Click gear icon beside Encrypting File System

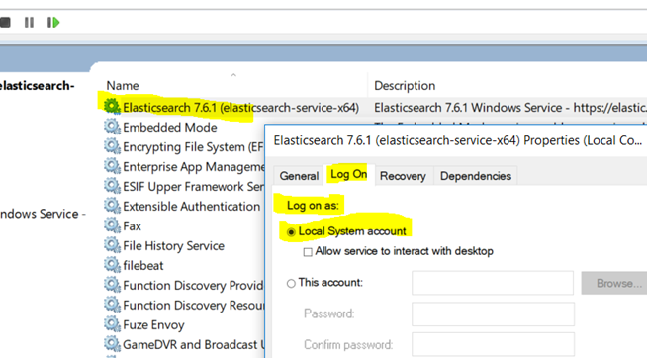pos(112,146)
